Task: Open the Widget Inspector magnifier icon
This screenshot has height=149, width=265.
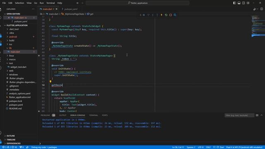Action: [175, 15]
